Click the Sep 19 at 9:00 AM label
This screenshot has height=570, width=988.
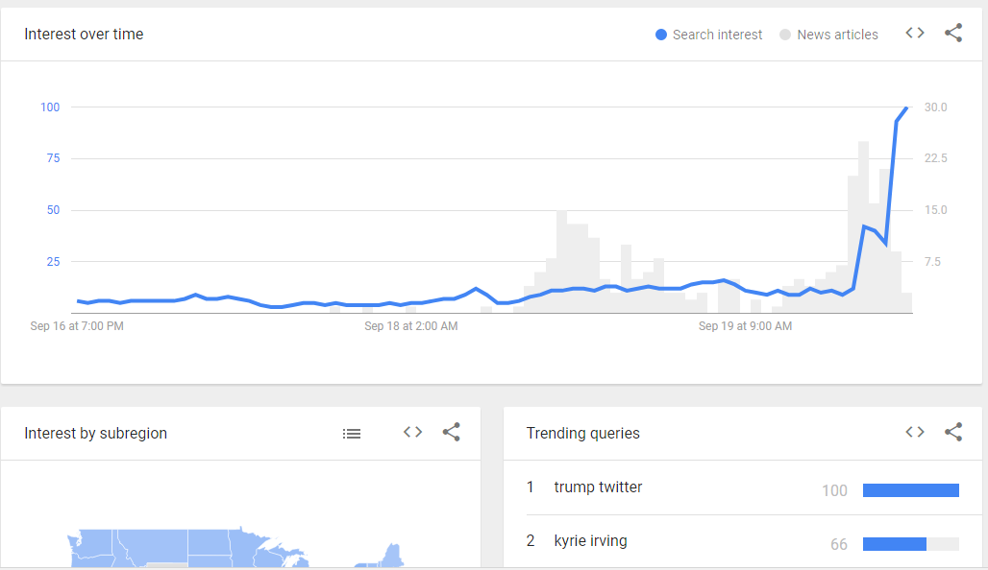click(x=745, y=326)
